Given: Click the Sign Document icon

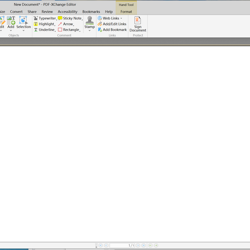Looking at the screenshot, I should point(138,20).
